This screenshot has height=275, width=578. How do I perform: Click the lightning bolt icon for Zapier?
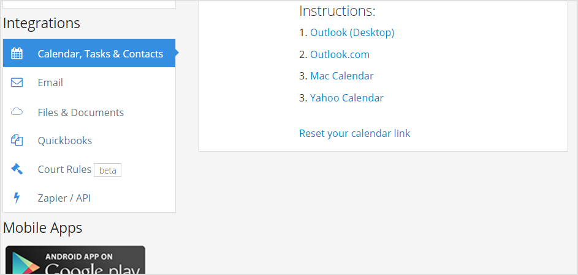click(17, 198)
